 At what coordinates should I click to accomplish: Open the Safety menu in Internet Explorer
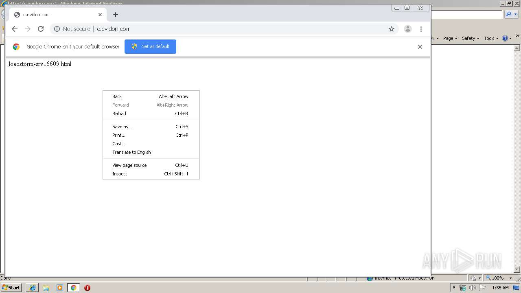pyautogui.click(x=470, y=38)
